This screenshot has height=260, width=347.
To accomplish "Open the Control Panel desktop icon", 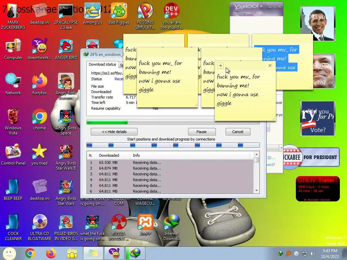I will 13,154.
